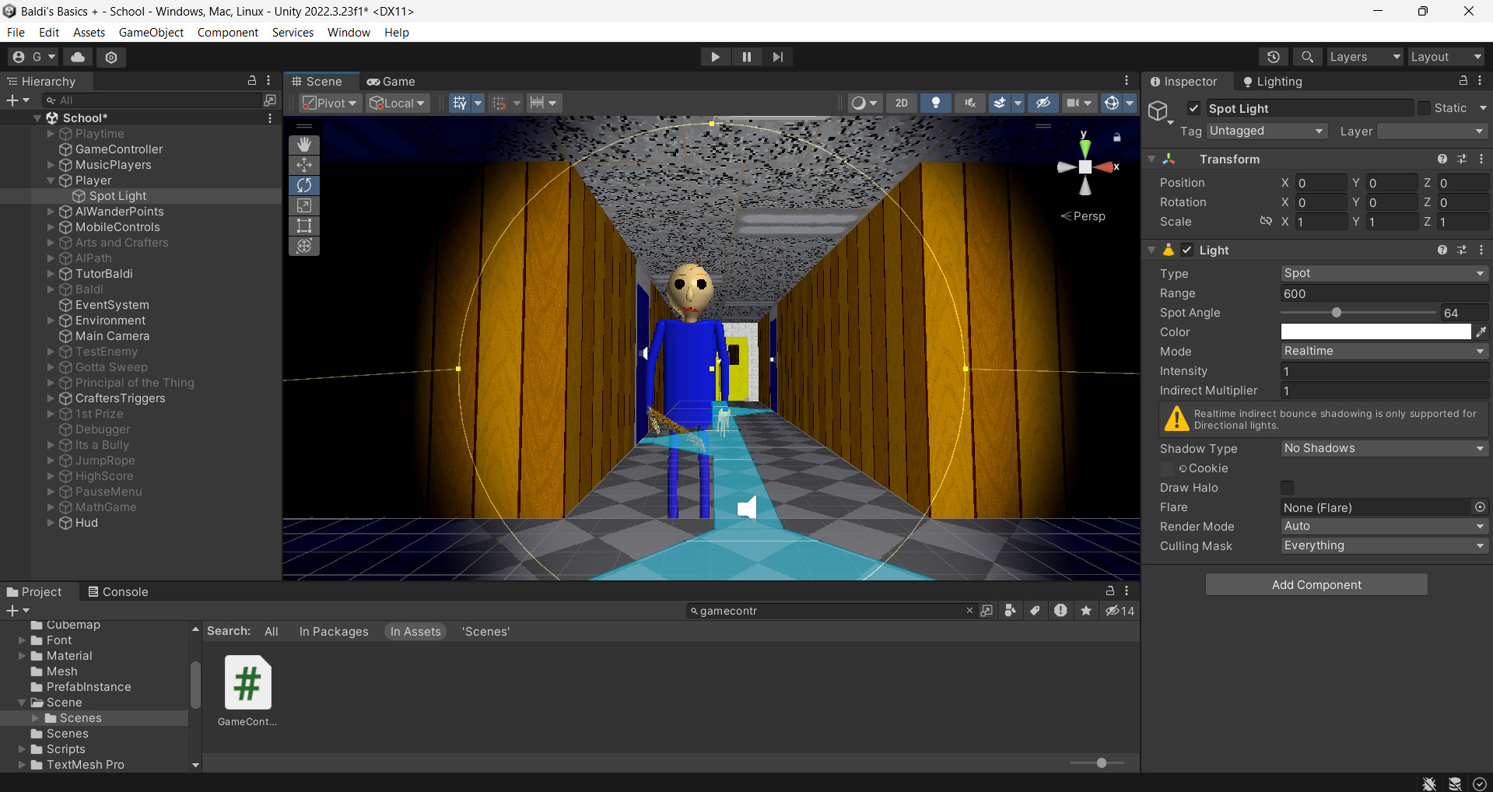Enable the Static checkbox
The image size is (1493, 792).
pyautogui.click(x=1423, y=108)
